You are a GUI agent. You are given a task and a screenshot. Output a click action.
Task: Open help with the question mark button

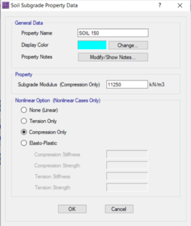coord(160,5)
